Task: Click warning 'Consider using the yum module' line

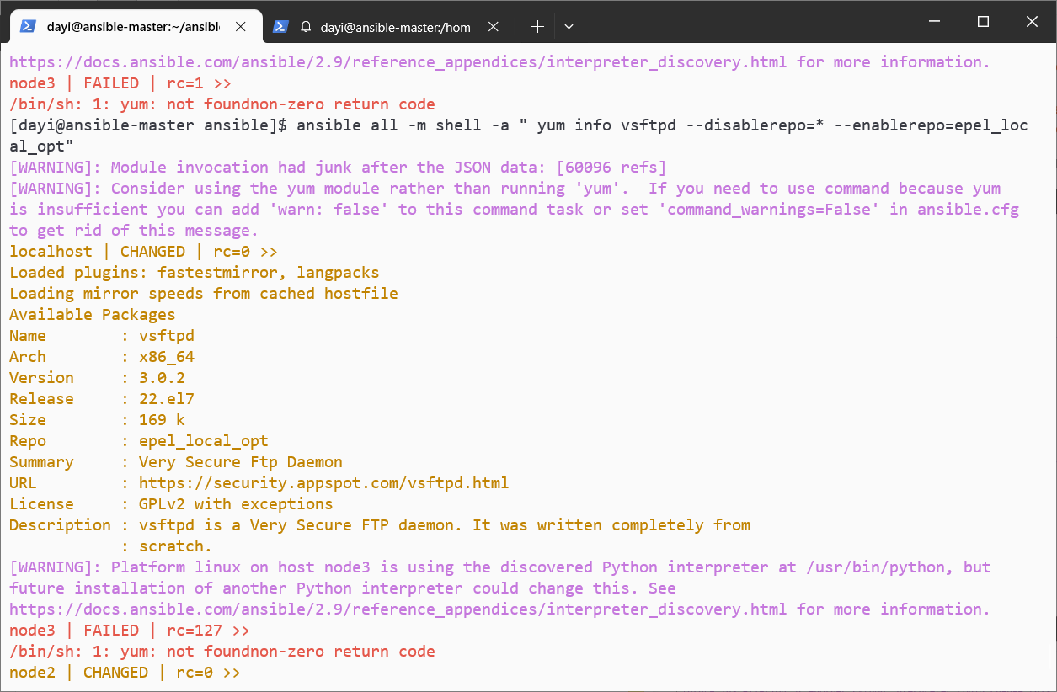Action: click(x=504, y=189)
